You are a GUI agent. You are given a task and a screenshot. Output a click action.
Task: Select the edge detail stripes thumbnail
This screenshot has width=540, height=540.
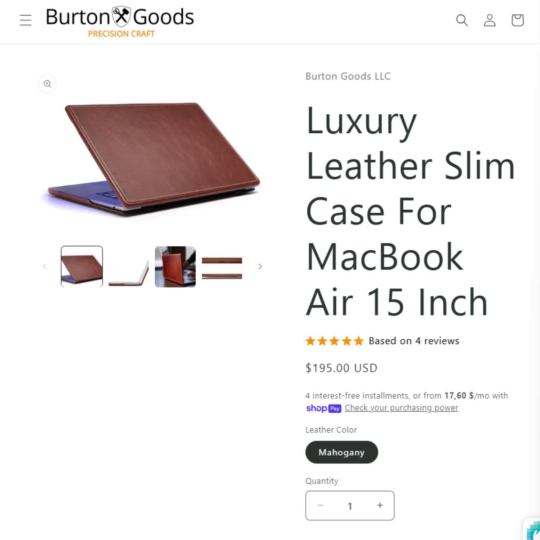pos(222,266)
